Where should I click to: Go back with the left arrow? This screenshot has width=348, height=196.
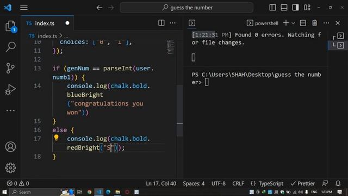click(x=99, y=8)
